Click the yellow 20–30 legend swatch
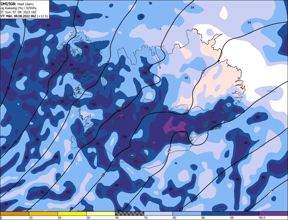288x220 pixels. [72, 214]
